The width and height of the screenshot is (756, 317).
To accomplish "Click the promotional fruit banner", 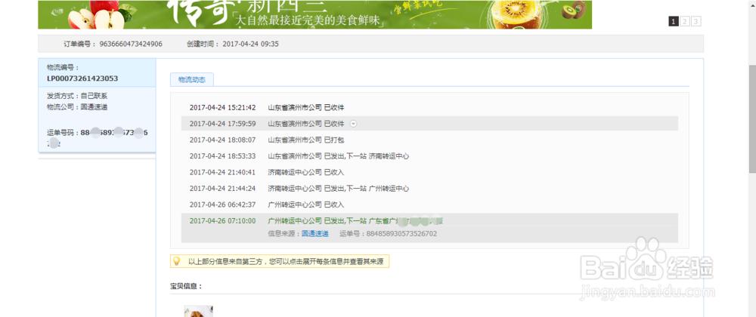I will click(x=314, y=14).
